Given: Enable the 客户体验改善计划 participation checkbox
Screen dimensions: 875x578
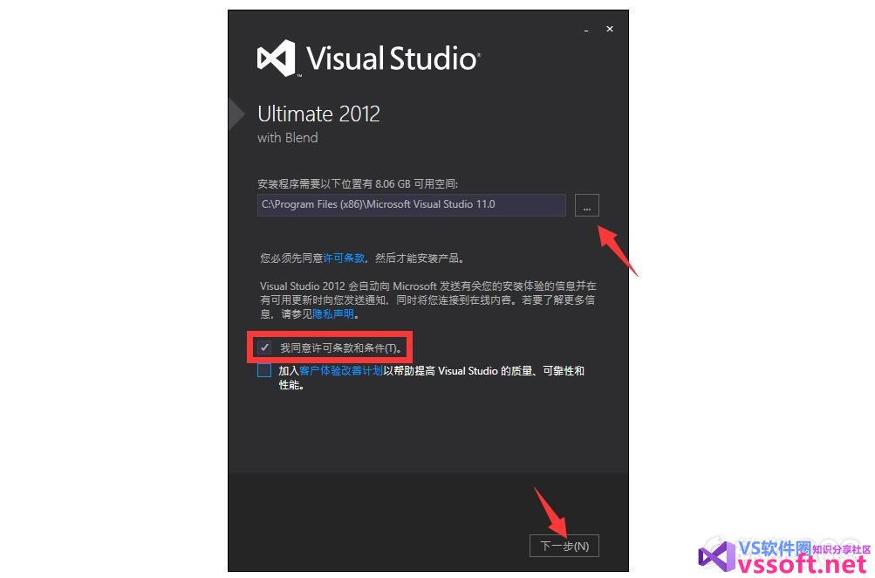Looking at the screenshot, I should (264, 370).
